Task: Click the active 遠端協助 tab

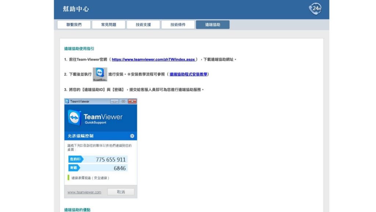Action: tap(212, 24)
